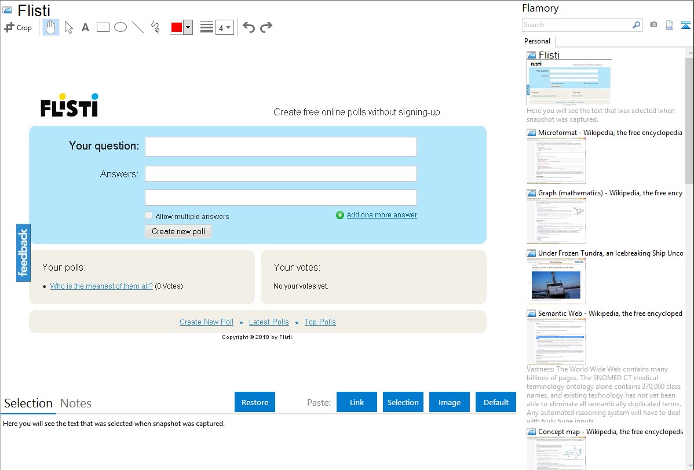Open the Latest Polls link

coord(269,322)
